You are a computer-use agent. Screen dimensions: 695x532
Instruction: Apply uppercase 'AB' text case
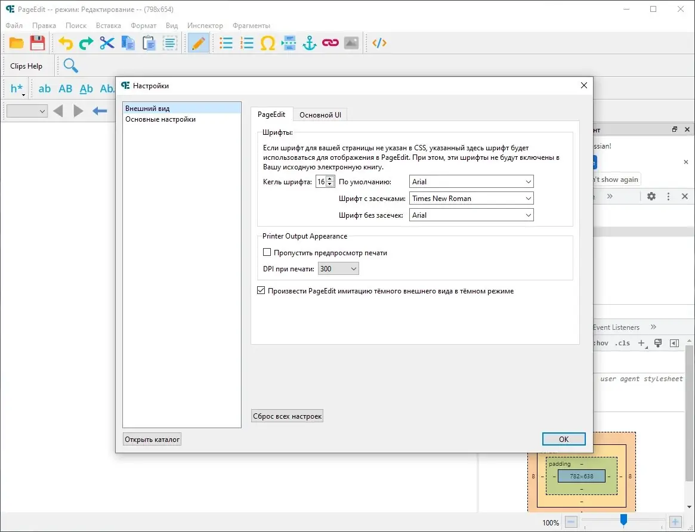tap(65, 89)
